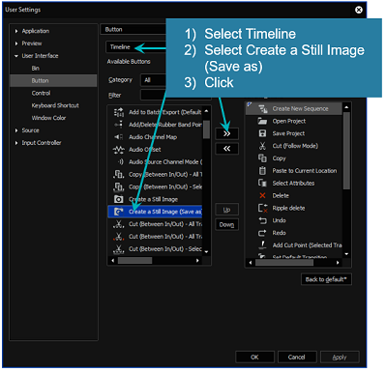Expand the Application tree node
The height and width of the screenshot is (372, 386).
click(x=16, y=31)
